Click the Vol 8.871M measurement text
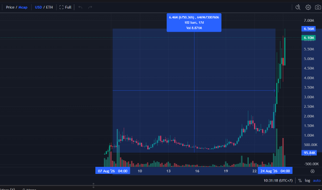 [x=194, y=28]
